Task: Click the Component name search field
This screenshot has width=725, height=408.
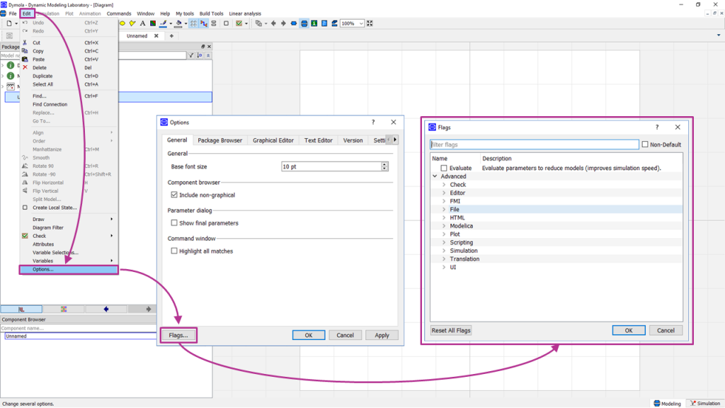Action: [79, 328]
